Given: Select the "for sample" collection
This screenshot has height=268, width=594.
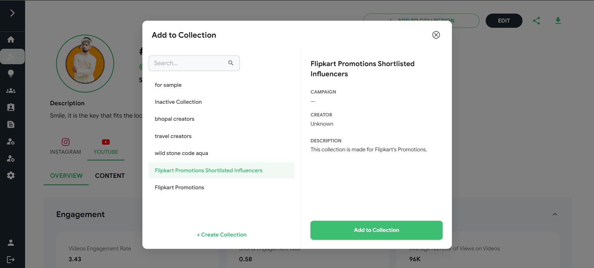Looking at the screenshot, I should pos(168,85).
